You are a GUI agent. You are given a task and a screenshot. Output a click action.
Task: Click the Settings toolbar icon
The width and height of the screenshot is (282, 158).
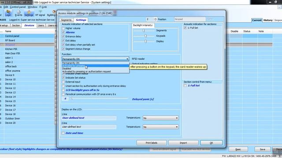[29, 13]
